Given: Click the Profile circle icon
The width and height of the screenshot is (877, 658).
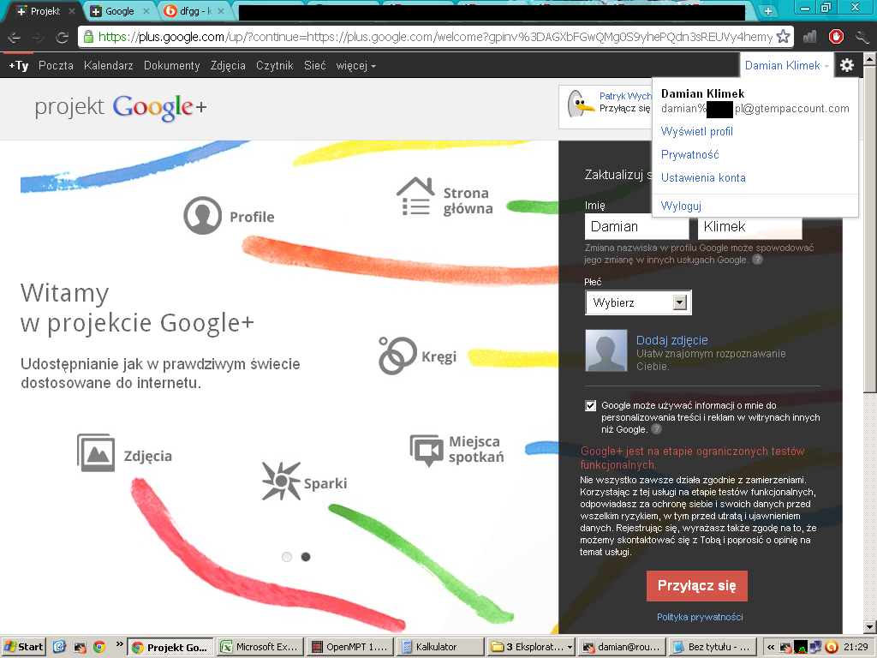Looking at the screenshot, I should [202, 216].
